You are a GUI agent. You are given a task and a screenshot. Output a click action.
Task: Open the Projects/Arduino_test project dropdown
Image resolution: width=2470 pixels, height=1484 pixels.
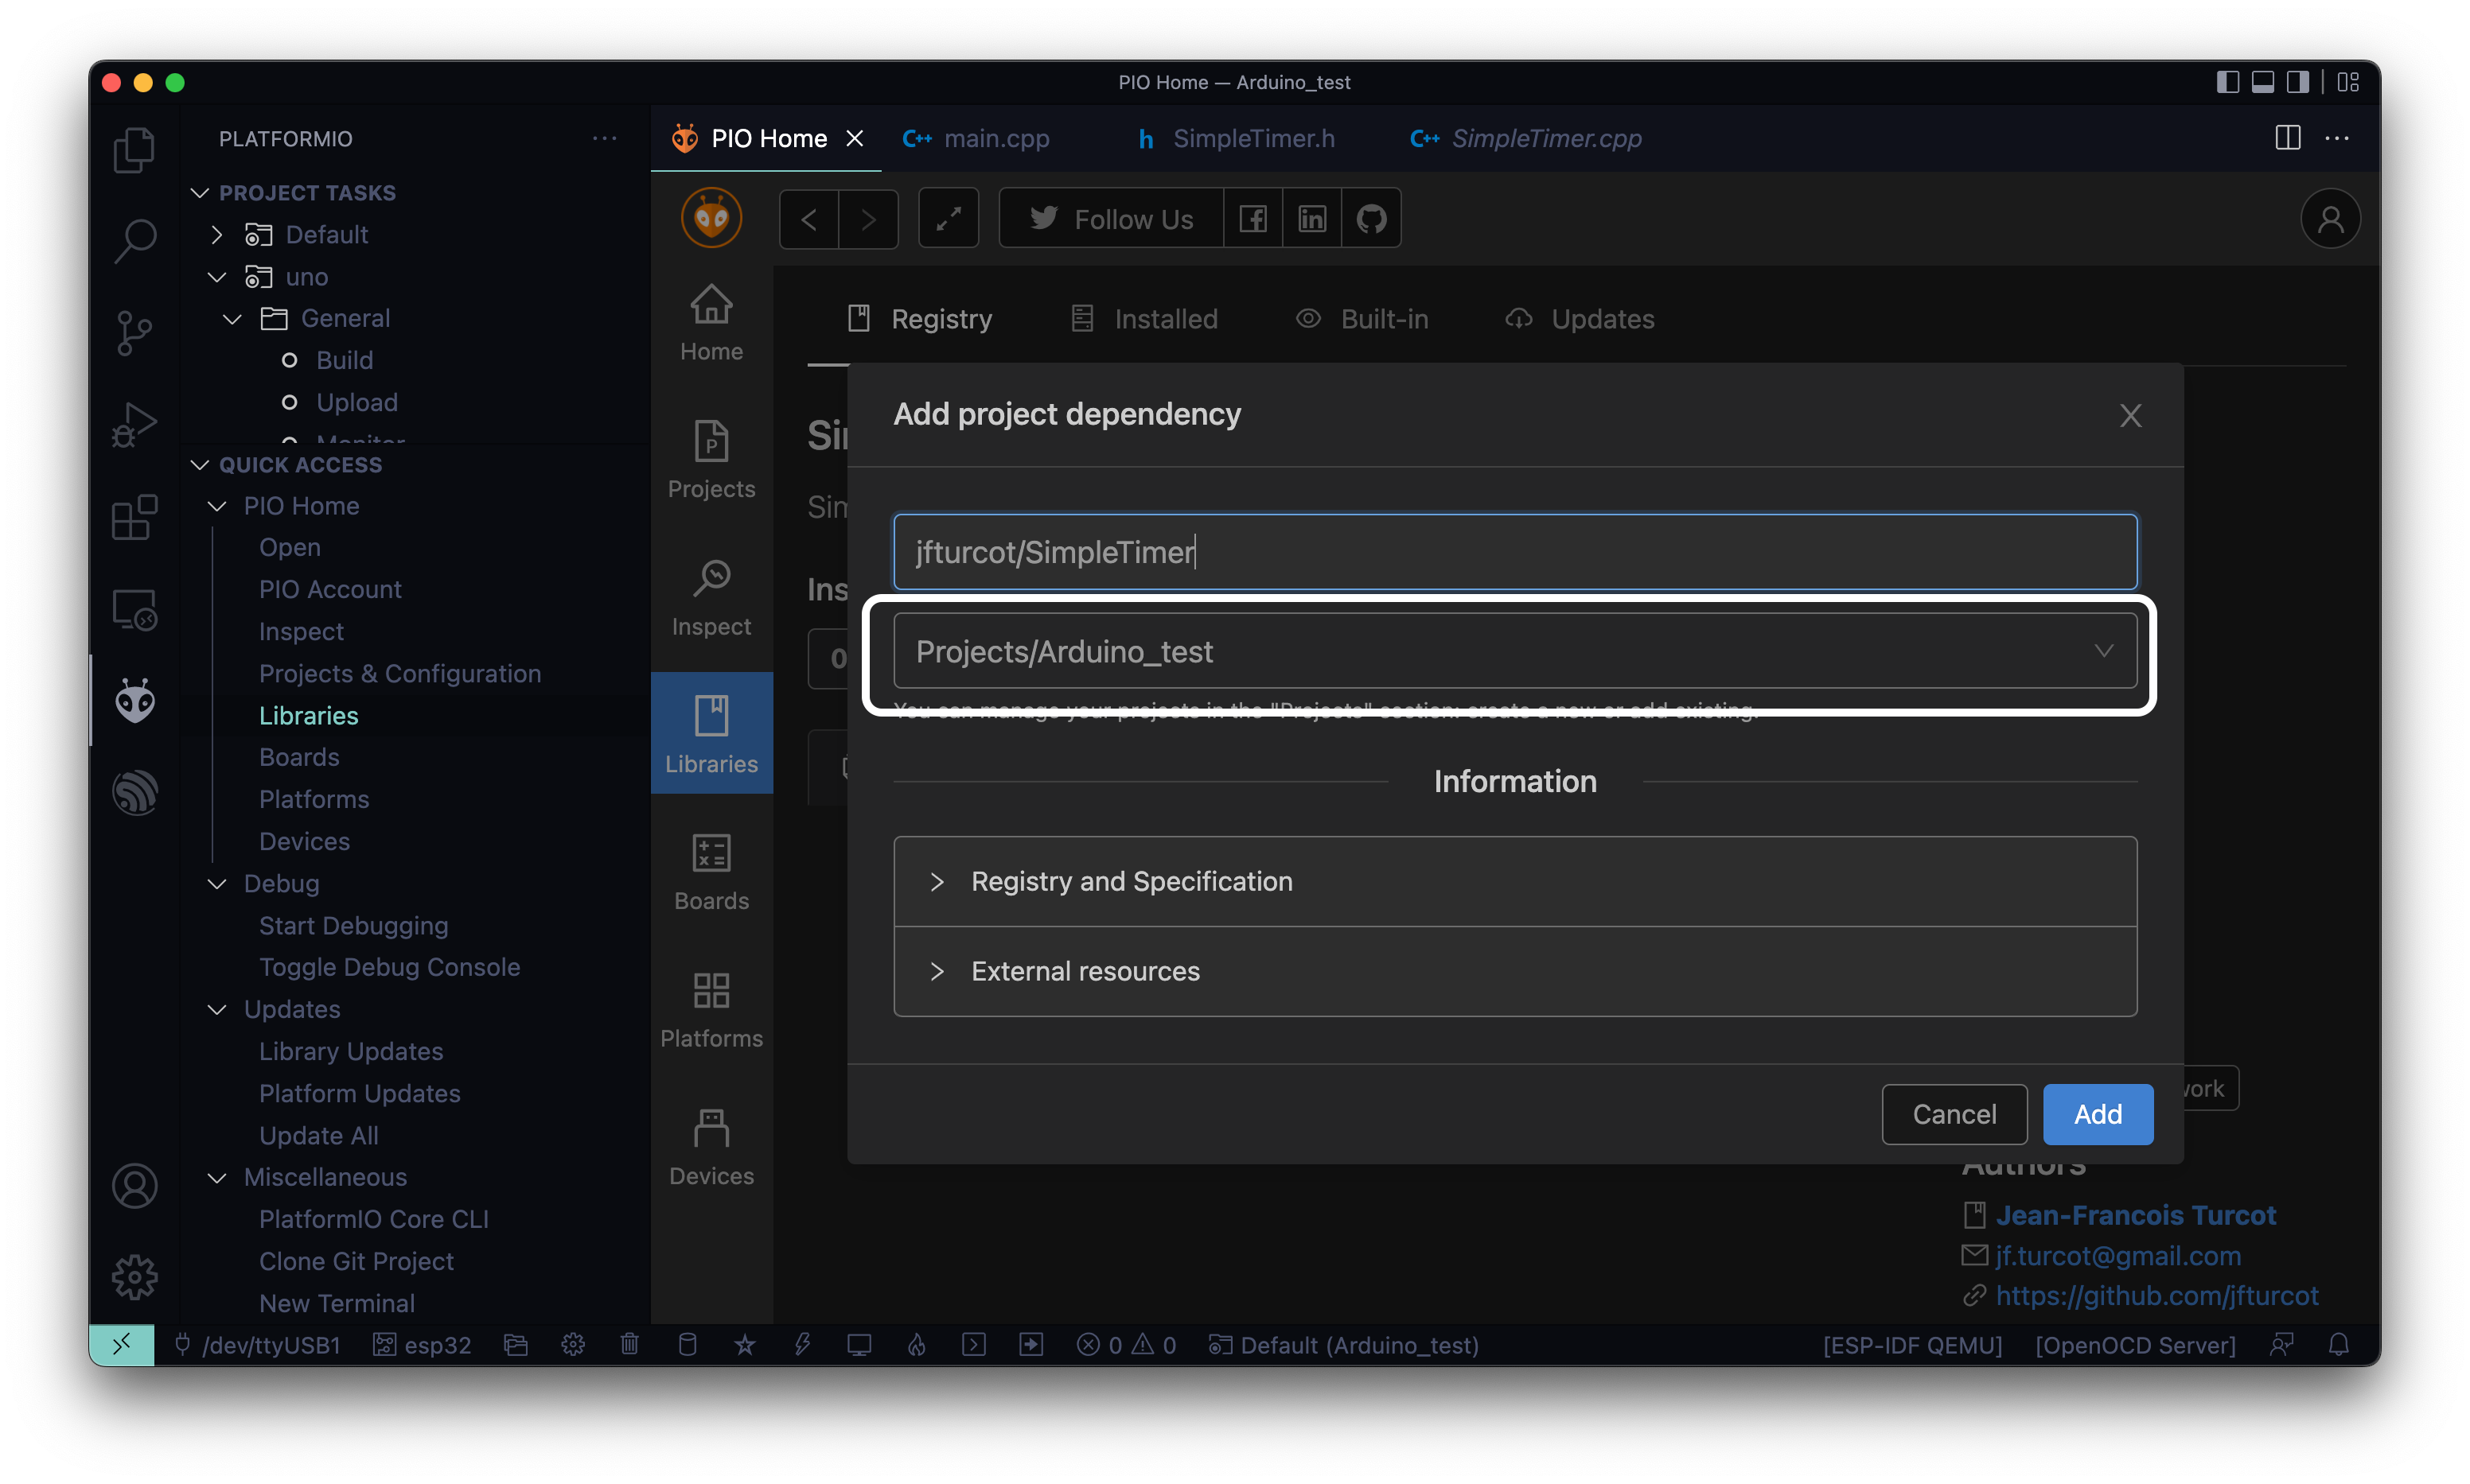(x=1514, y=651)
